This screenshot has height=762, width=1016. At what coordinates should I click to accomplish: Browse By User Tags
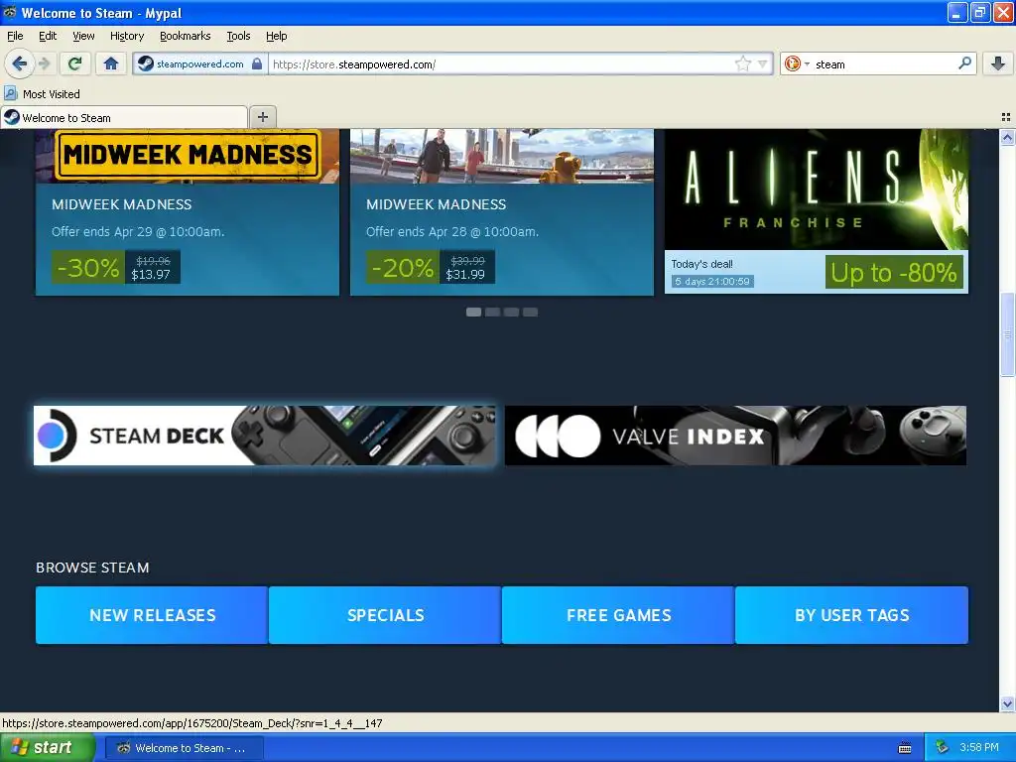(852, 615)
